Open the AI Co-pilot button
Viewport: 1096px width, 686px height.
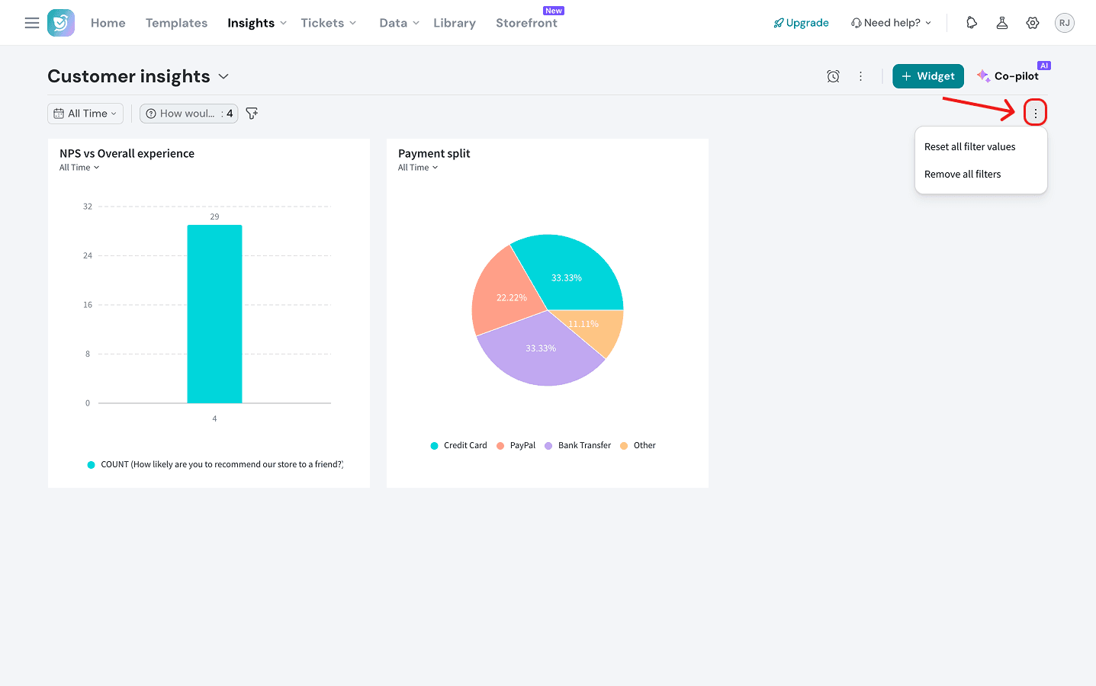(1008, 76)
